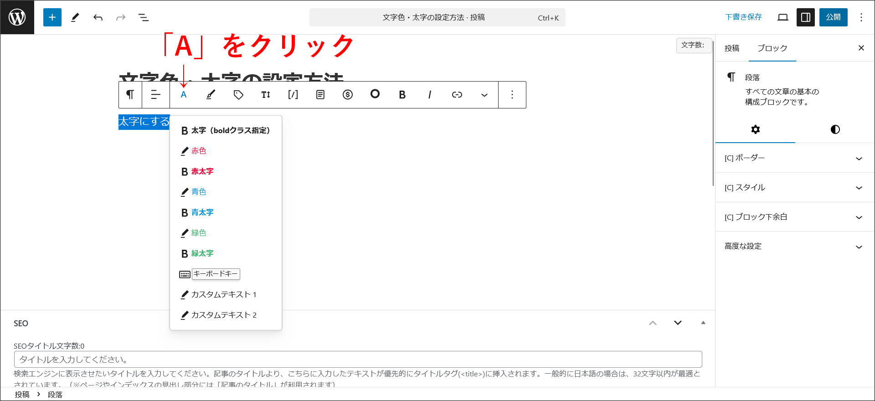875x401 pixels.
Task: Toggle italic formatting
Action: (x=430, y=95)
